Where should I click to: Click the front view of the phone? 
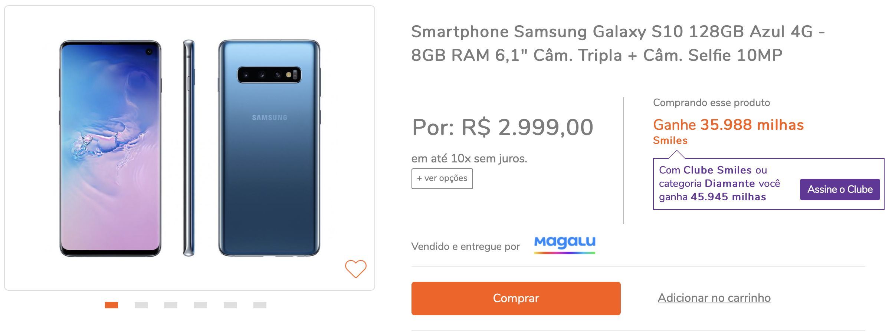110,148
